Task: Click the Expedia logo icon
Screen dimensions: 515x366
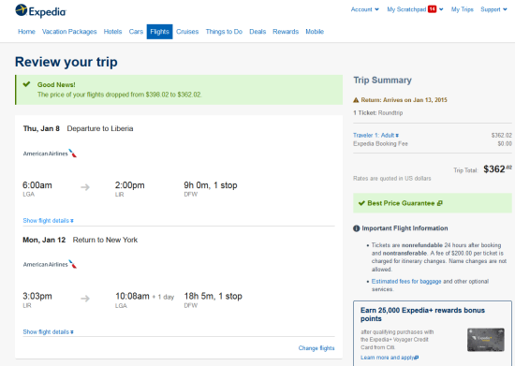Action: [22, 10]
